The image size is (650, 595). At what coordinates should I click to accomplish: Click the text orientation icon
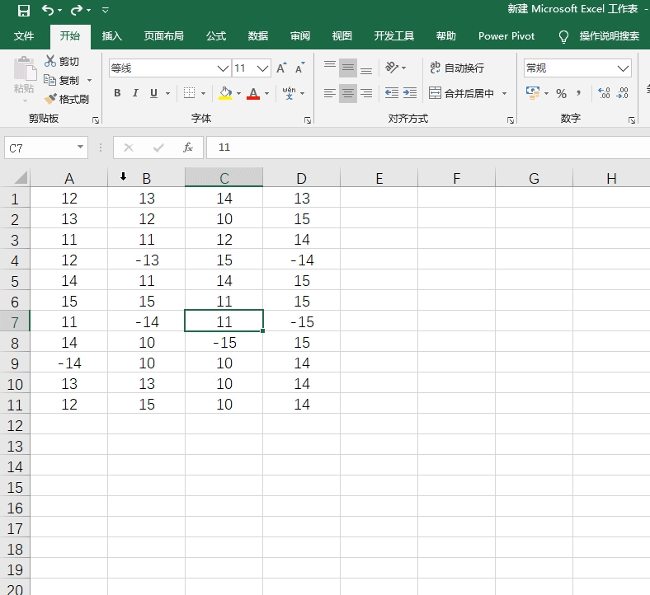(x=392, y=68)
